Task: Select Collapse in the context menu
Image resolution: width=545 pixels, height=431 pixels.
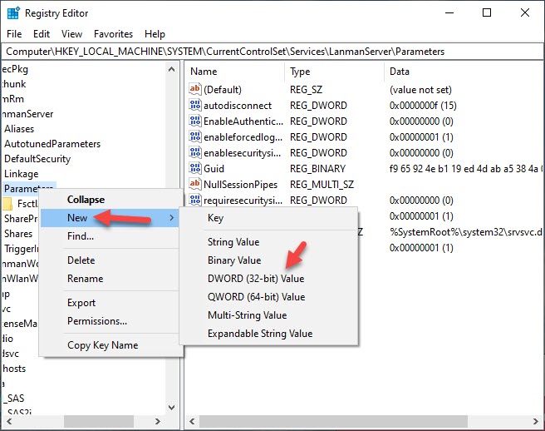Action: coord(86,200)
